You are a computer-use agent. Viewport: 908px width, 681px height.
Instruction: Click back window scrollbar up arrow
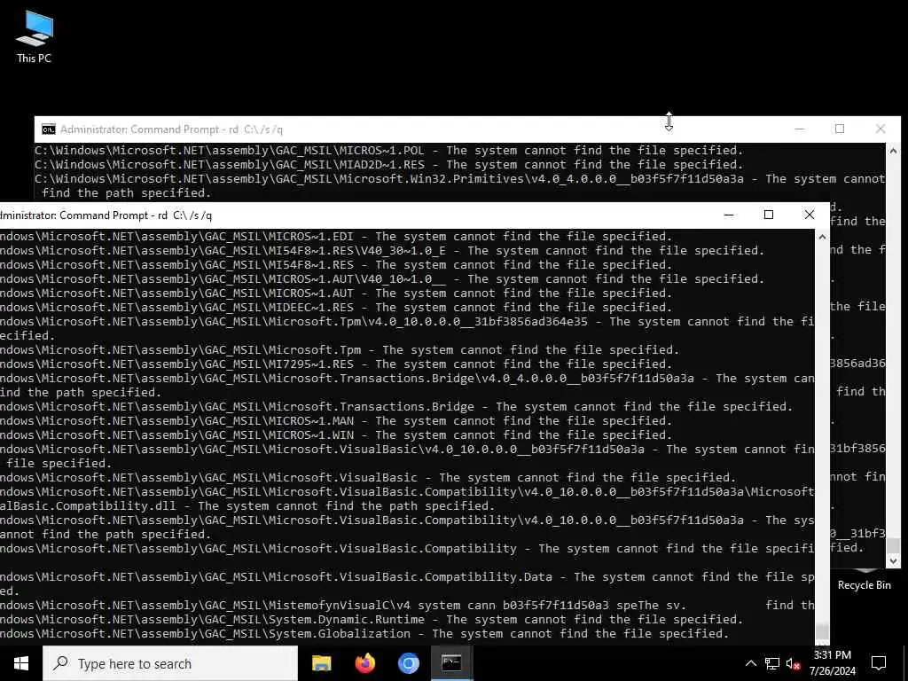(894, 151)
